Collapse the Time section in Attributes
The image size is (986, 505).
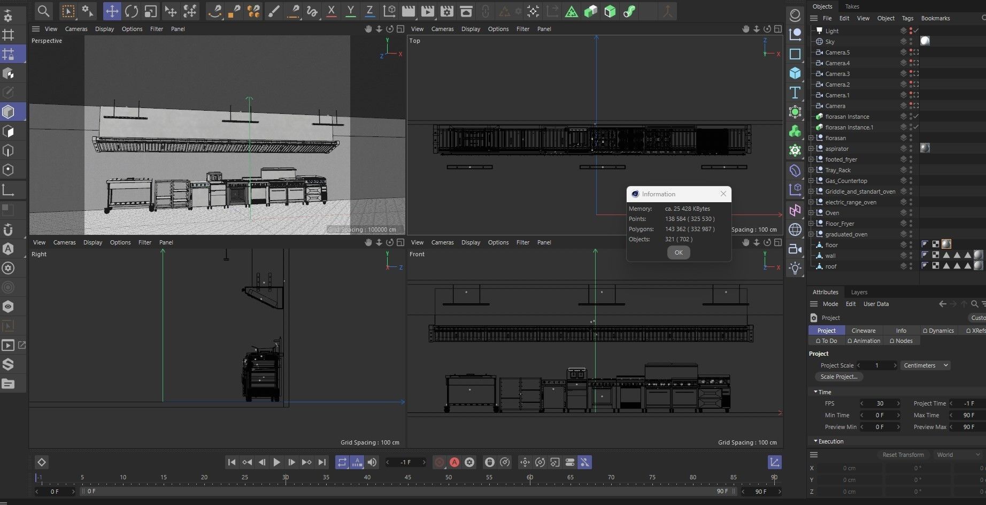pyautogui.click(x=816, y=392)
